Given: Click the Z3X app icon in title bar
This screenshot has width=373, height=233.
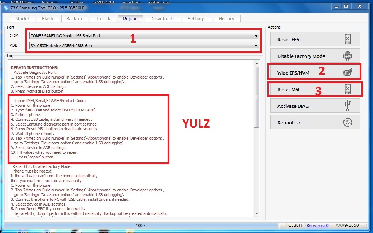Looking at the screenshot, I should coord(6,8).
